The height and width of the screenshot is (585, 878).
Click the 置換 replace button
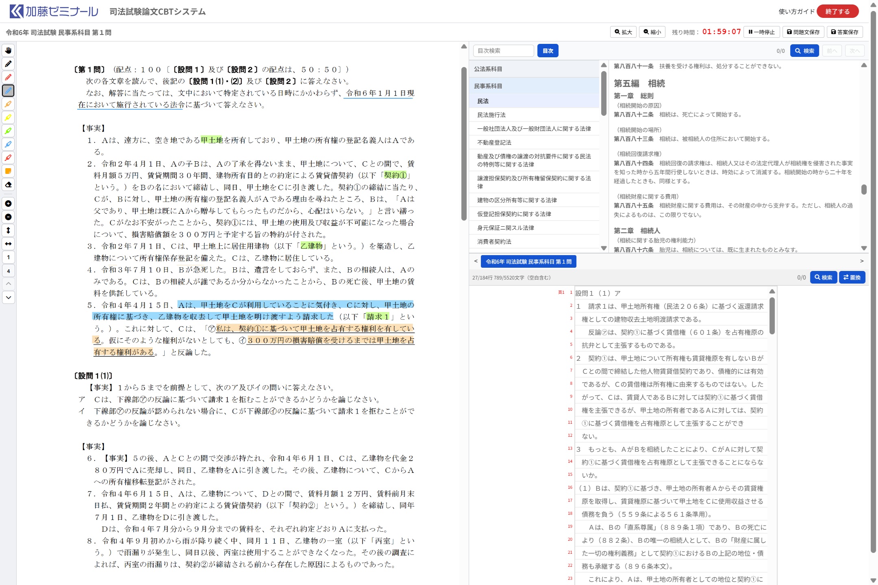[x=852, y=277]
